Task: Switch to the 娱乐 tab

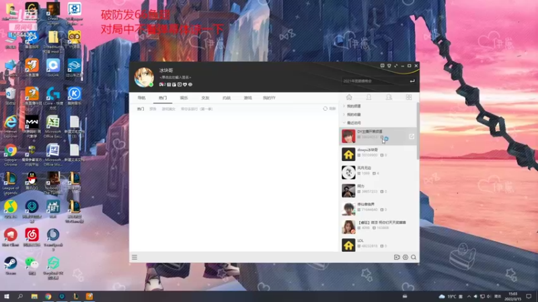Action: 184,98
